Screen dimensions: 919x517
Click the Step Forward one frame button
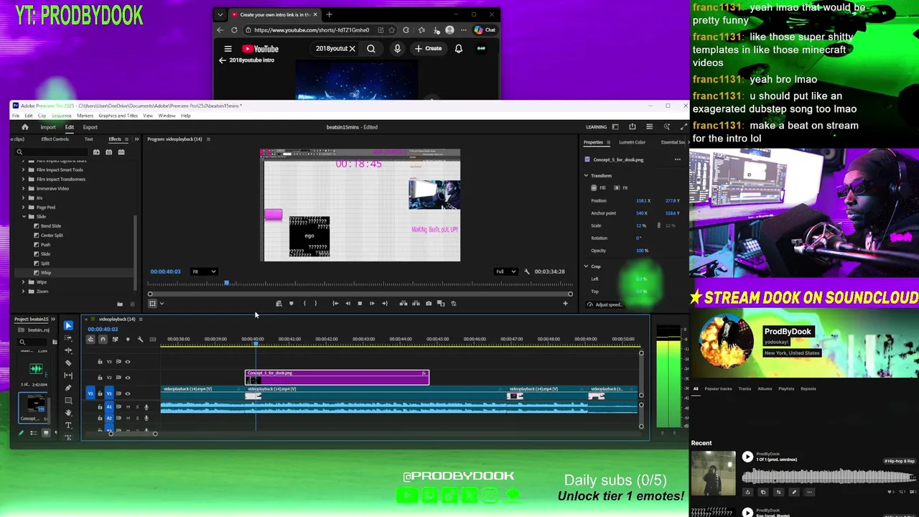(372, 303)
